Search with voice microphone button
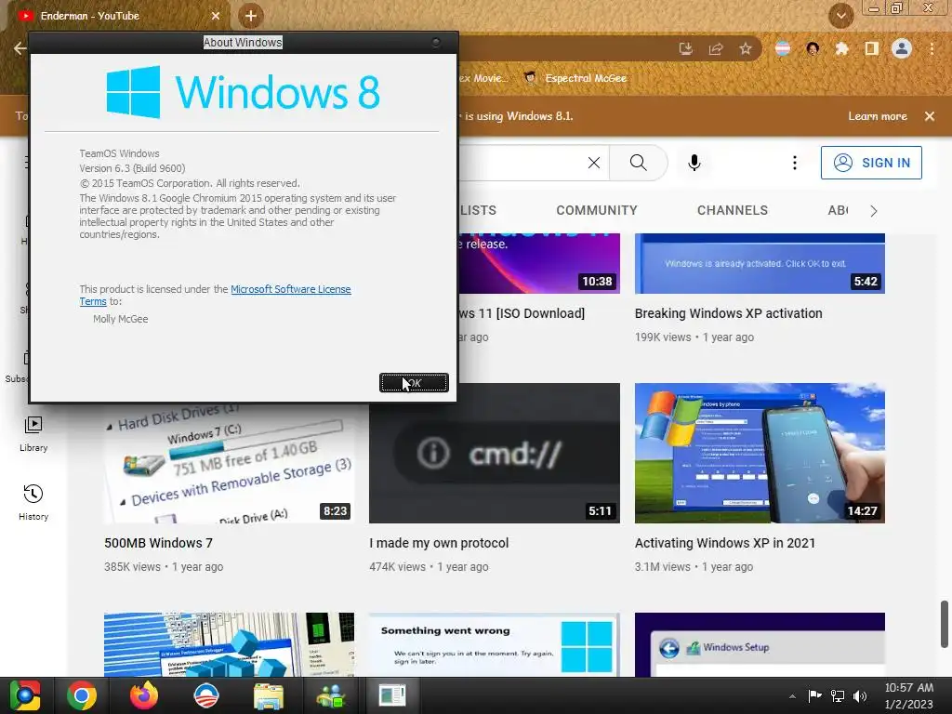The image size is (952, 714). click(x=694, y=163)
